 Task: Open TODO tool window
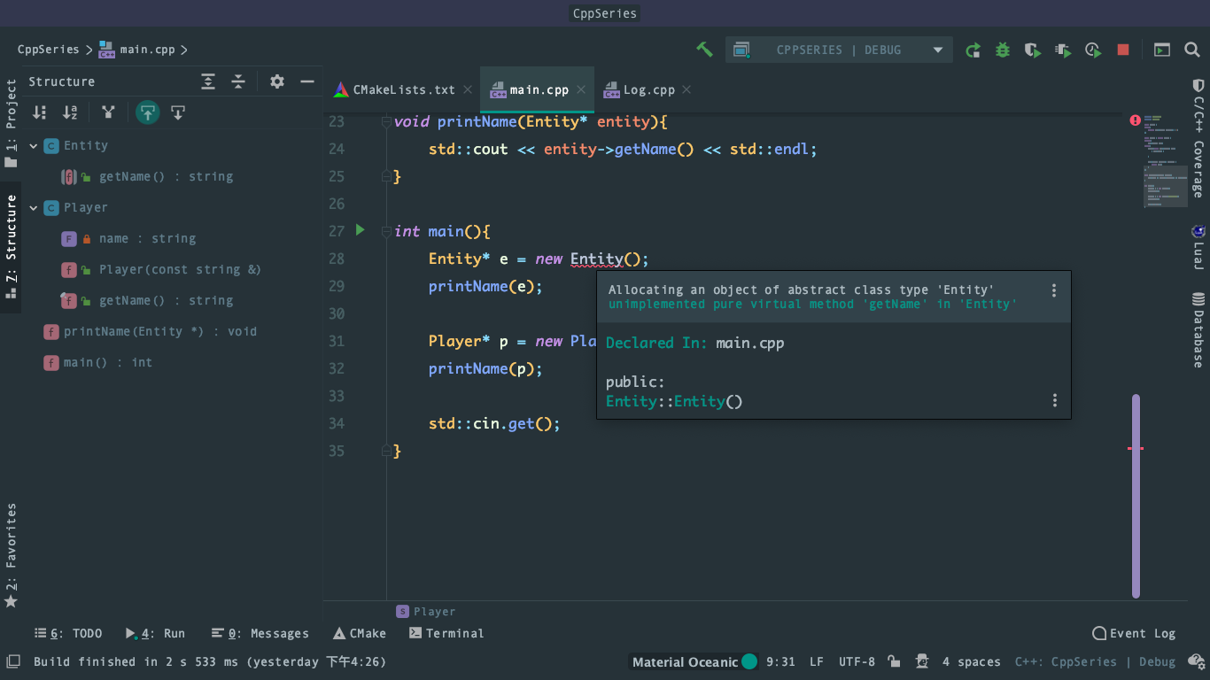point(68,634)
